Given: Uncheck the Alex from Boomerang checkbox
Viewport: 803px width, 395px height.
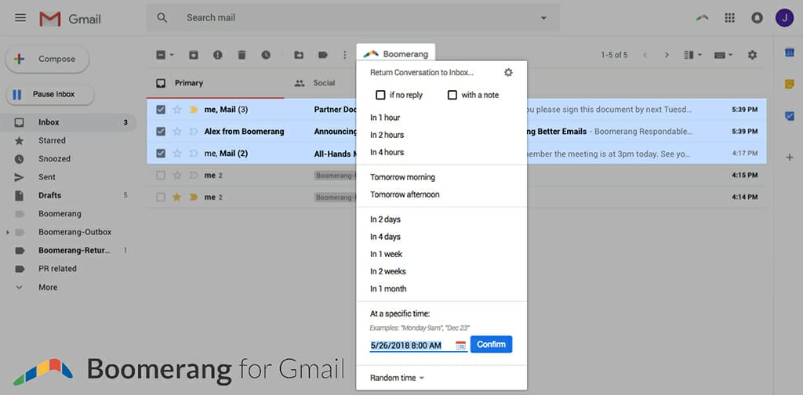Looking at the screenshot, I should point(161,132).
